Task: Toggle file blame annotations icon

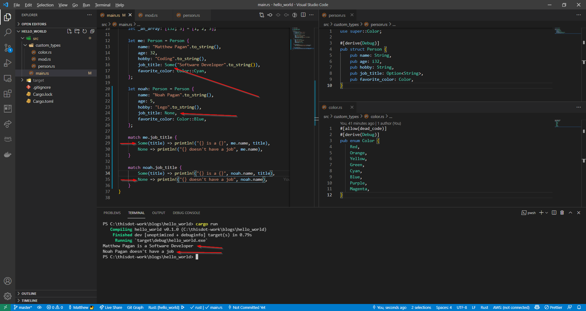Action: pos(295,15)
